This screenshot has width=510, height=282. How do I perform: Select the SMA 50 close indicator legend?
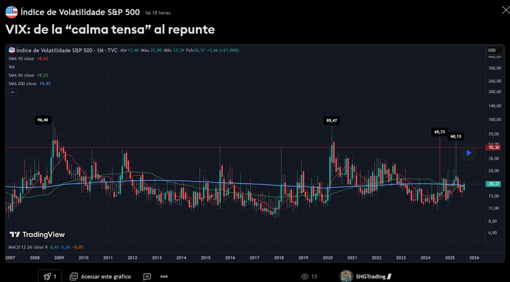click(28, 75)
